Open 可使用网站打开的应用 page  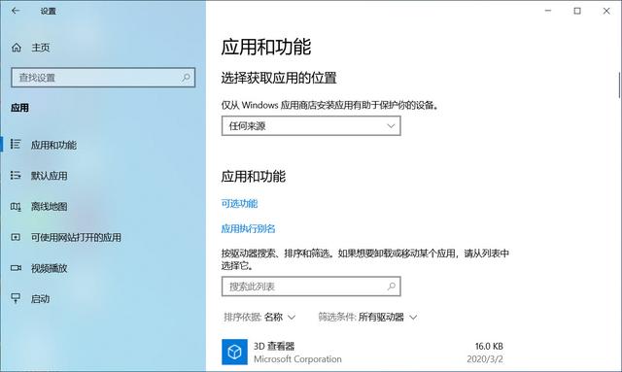pos(103,237)
